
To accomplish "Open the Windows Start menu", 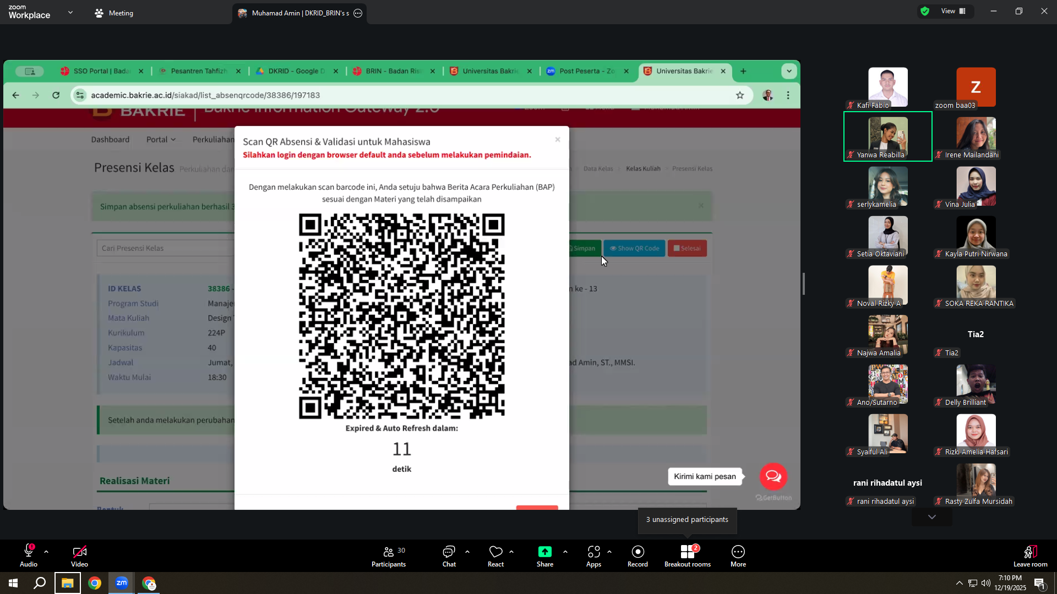I will click(x=13, y=583).
